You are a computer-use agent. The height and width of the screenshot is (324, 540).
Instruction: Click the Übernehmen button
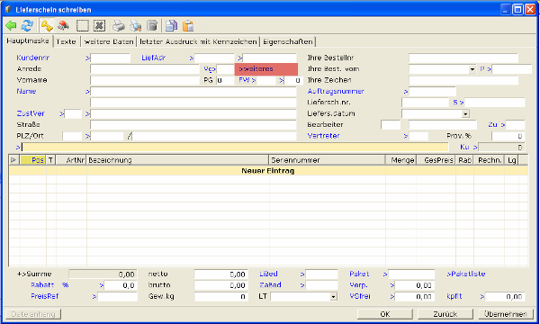point(506,314)
